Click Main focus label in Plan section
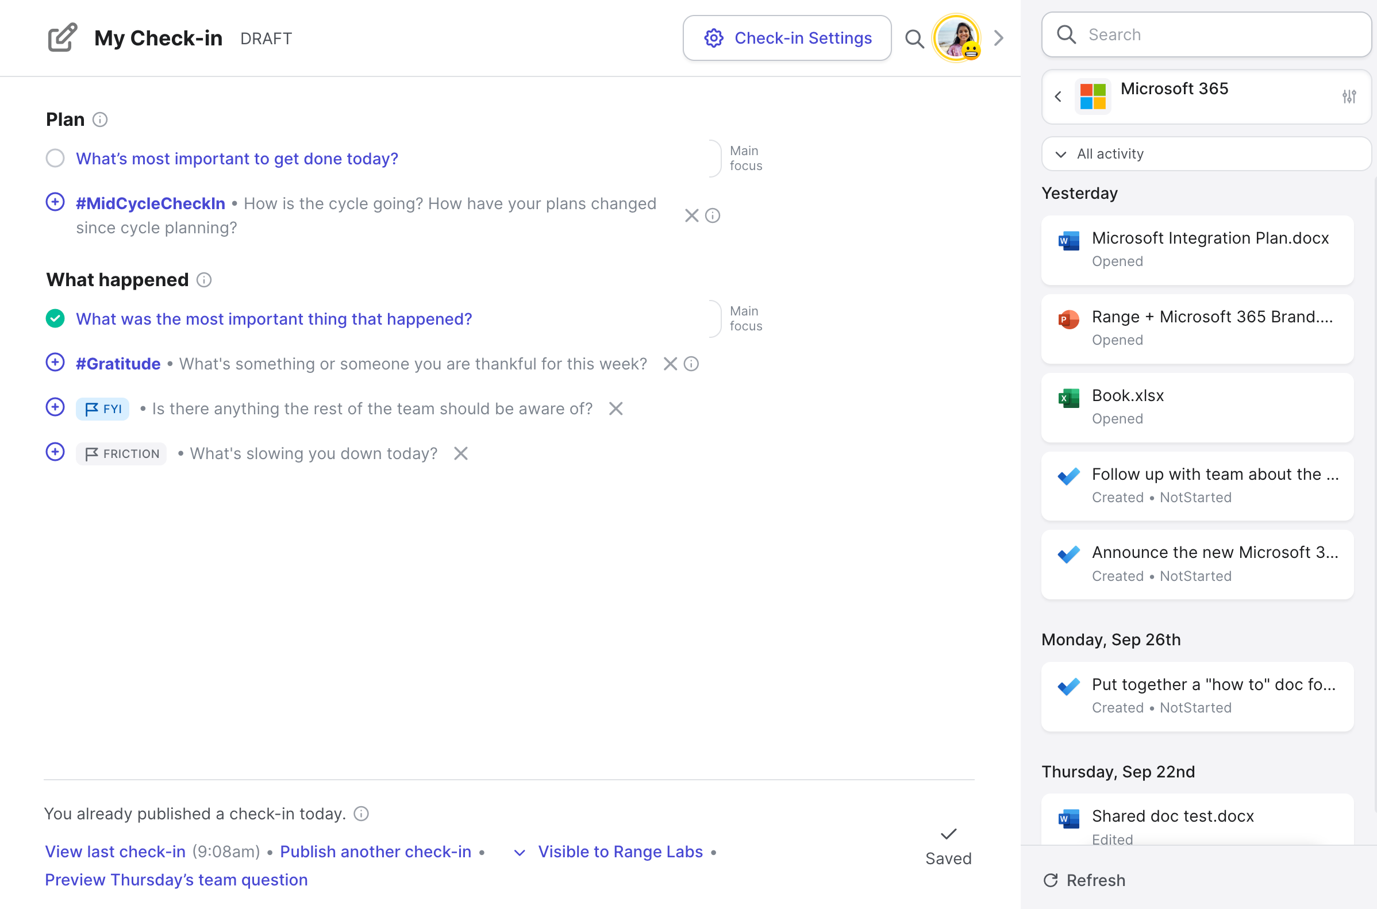The image size is (1377, 909). pyautogui.click(x=745, y=158)
